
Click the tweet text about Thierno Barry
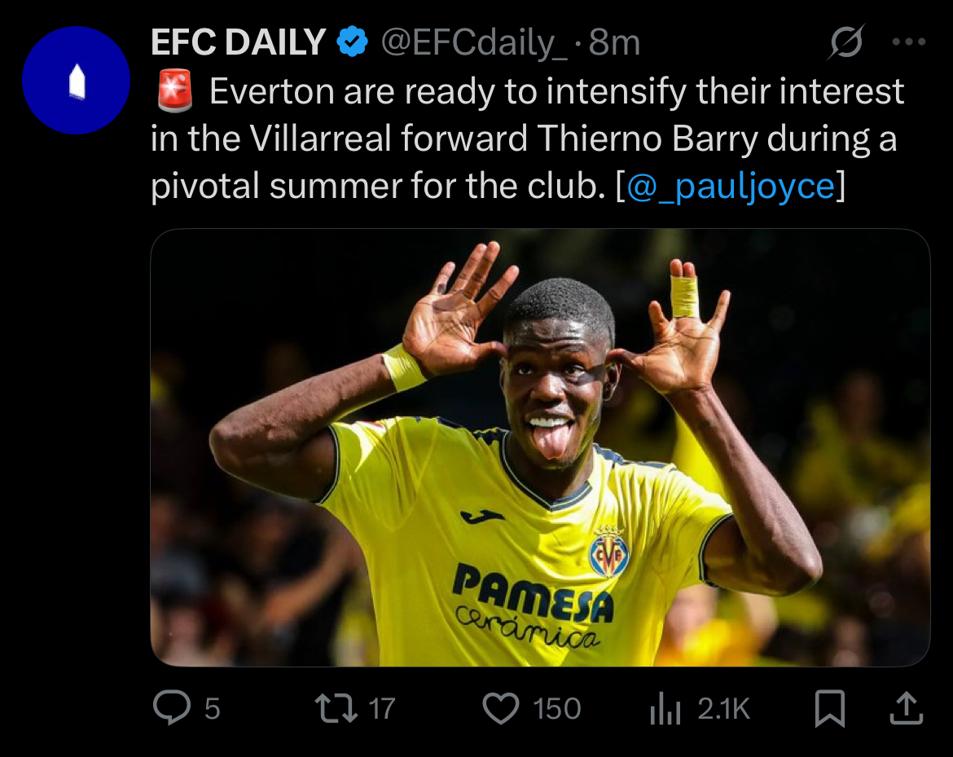point(521,139)
